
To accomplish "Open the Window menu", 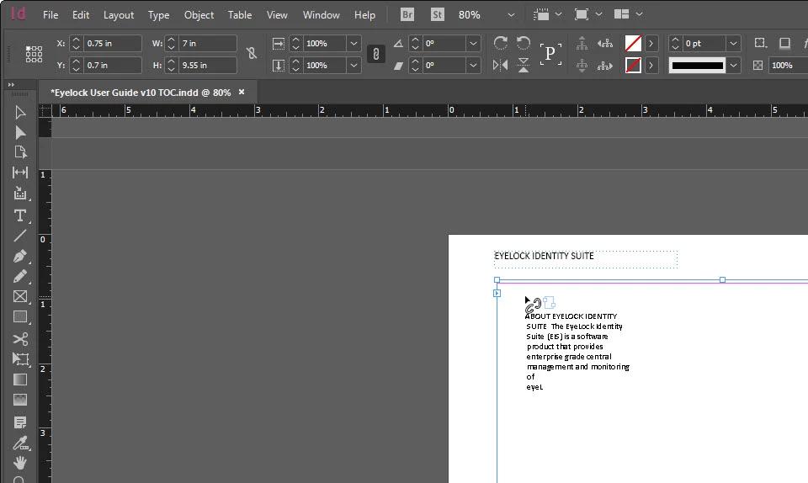I will (x=321, y=15).
